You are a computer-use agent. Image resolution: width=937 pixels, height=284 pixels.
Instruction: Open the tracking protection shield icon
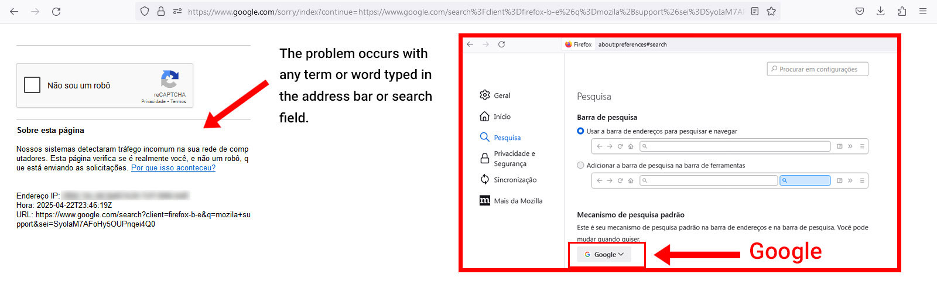point(145,11)
